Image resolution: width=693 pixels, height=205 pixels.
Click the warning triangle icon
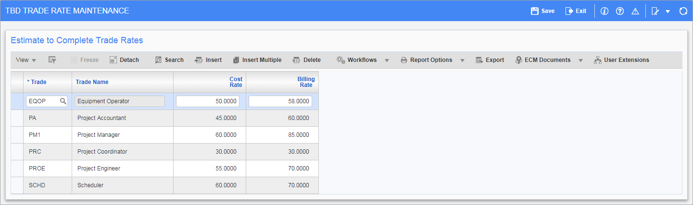click(x=635, y=11)
